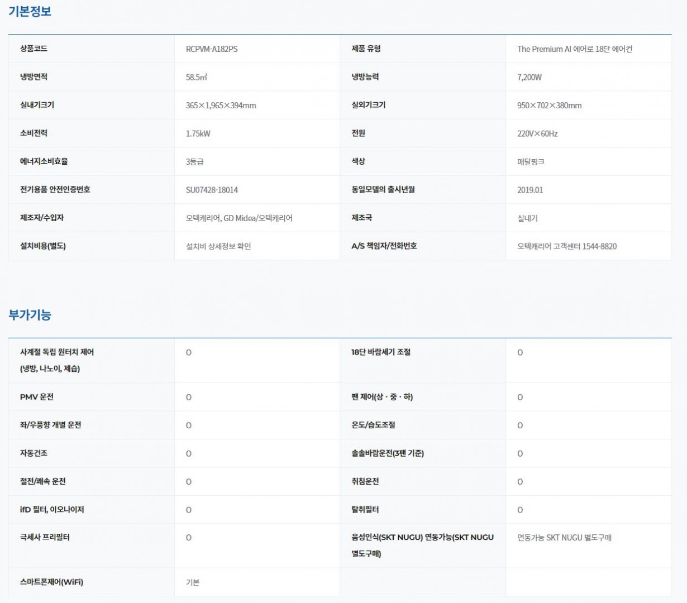
Task: Click the energy efficiency value 3등급
Action: pyautogui.click(x=194, y=162)
